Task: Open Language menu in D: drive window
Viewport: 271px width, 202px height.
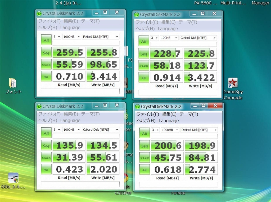Action: (169, 121)
